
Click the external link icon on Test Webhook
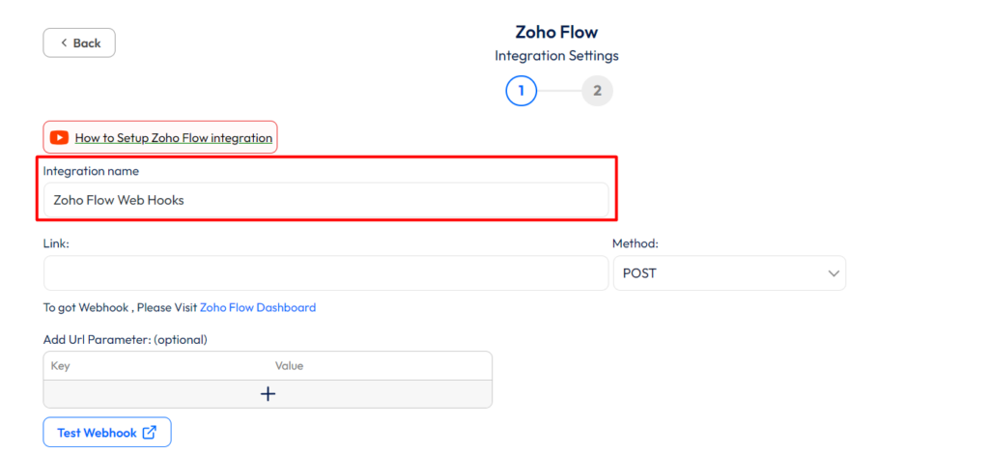click(150, 433)
